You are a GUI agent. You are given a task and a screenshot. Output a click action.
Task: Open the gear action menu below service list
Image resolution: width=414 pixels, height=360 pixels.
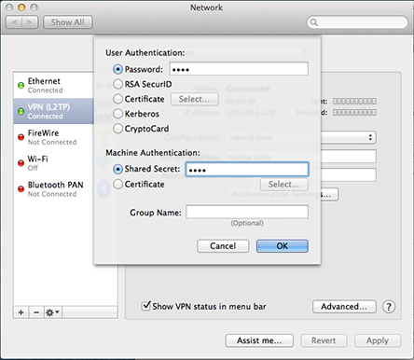[53, 312]
